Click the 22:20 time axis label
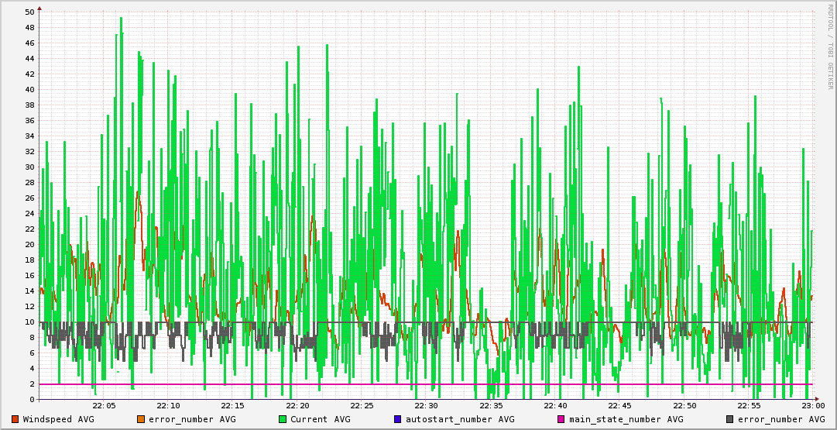Image resolution: width=837 pixels, height=430 pixels. point(297,406)
